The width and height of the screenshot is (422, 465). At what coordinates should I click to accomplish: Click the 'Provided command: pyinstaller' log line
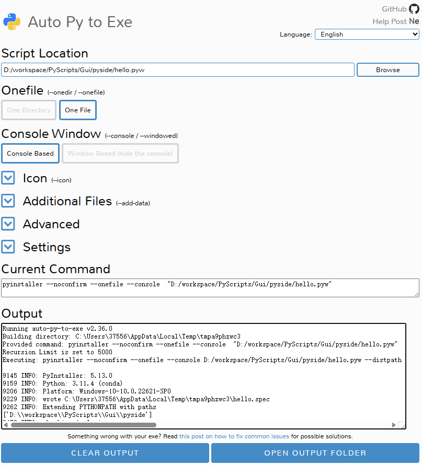[200, 344]
